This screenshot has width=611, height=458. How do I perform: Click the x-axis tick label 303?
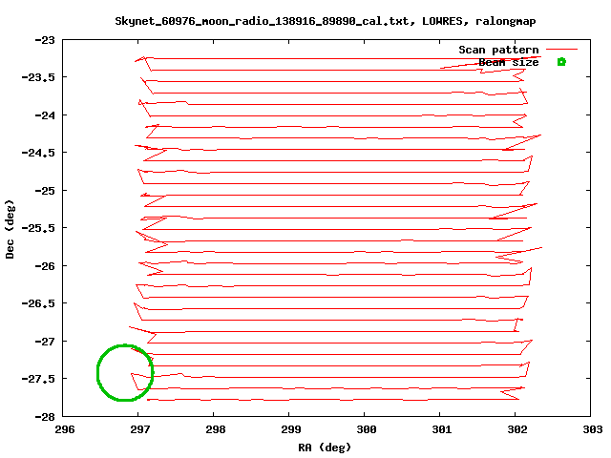(592, 428)
